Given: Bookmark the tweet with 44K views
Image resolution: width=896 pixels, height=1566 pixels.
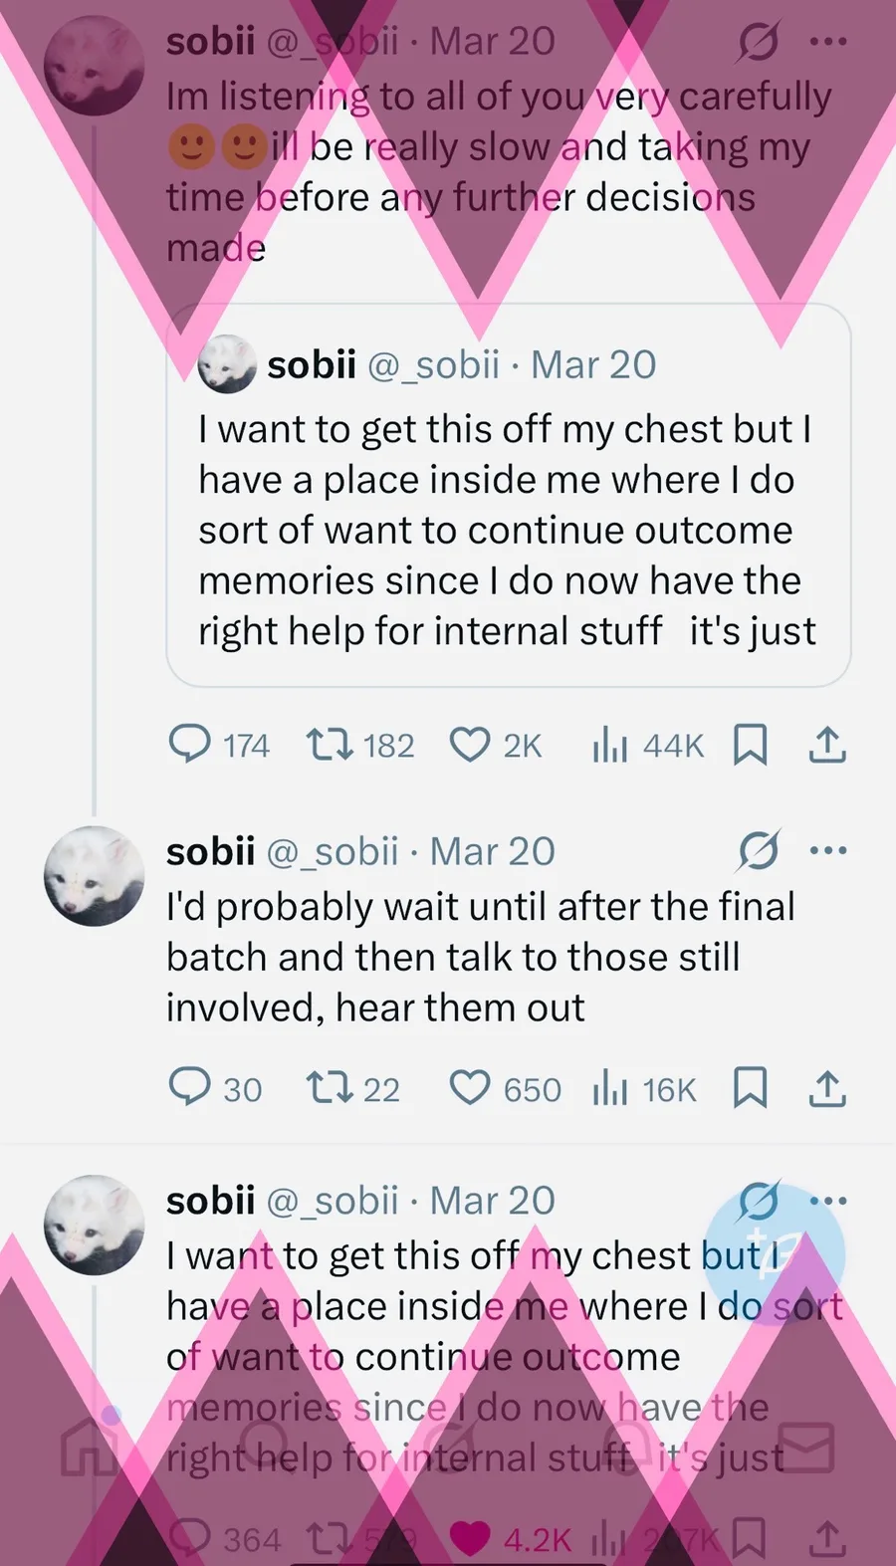Looking at the screenshot, I should coord(750,744).
